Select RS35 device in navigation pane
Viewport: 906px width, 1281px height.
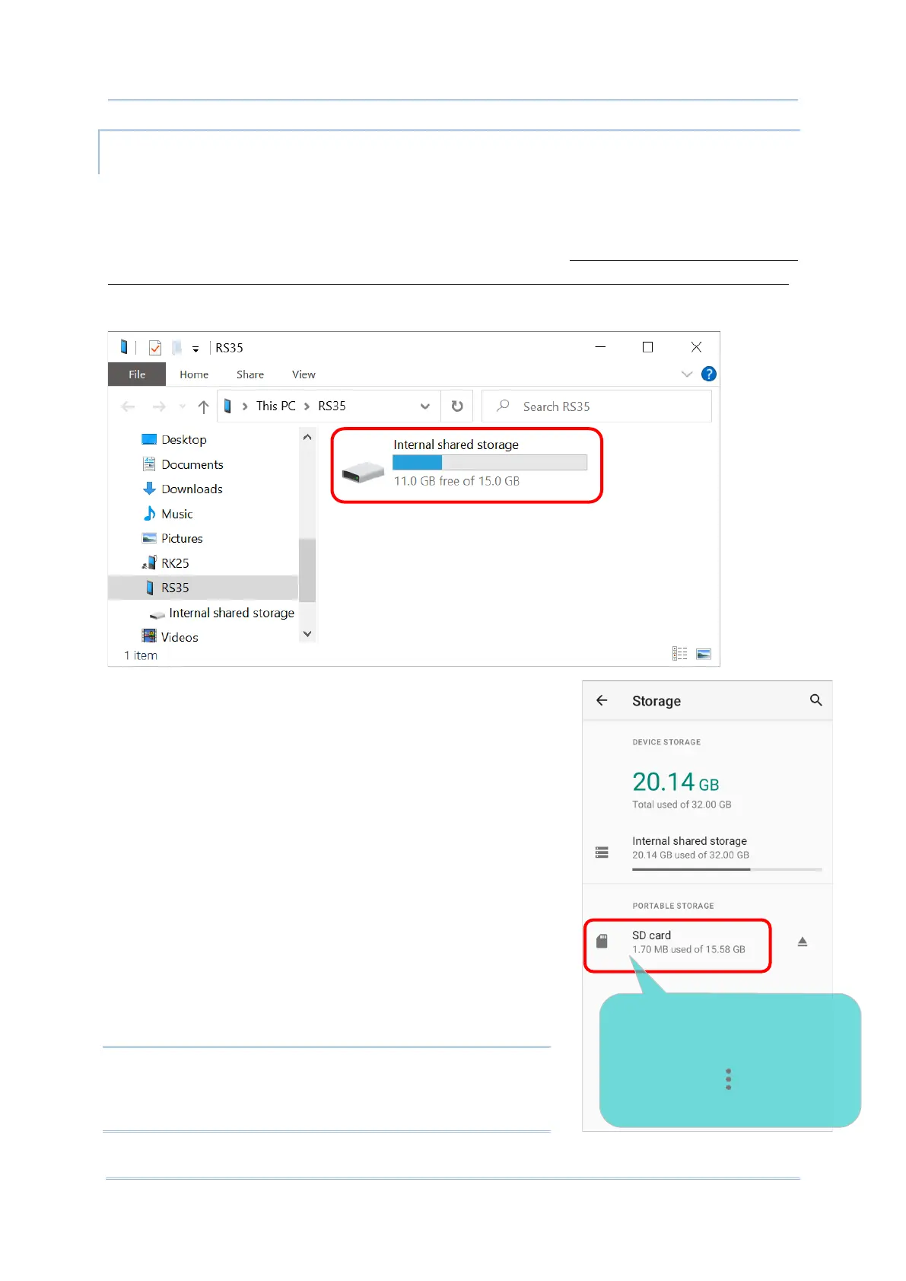(x=203, y=588)
